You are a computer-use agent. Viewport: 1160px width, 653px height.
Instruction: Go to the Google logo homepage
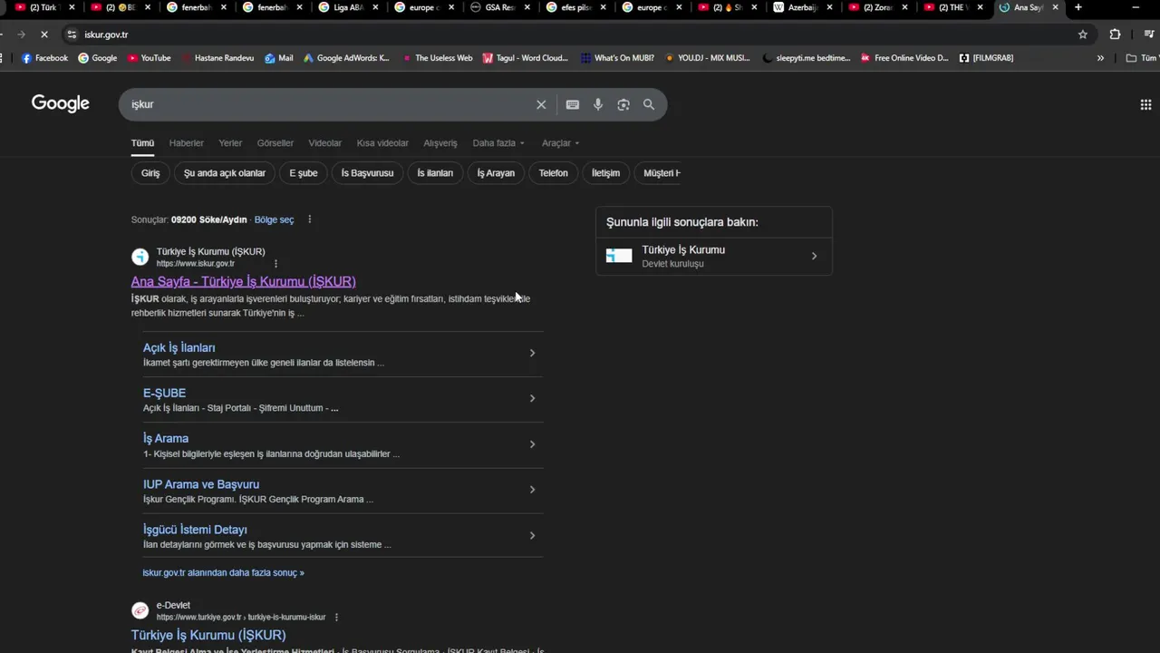click(x=61, y=103)
